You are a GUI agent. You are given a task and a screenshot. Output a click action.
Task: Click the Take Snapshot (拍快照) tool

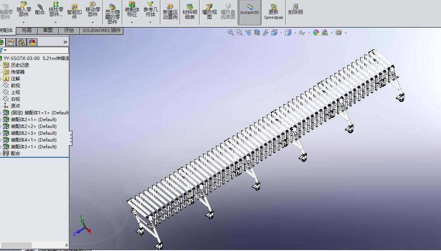(295, 9)
